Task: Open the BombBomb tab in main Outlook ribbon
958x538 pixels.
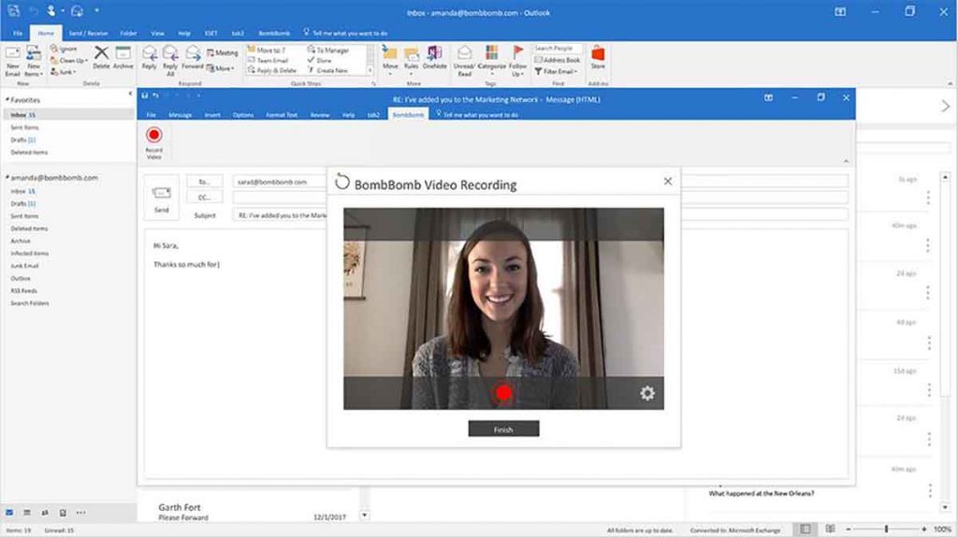Action: (274, 33)
